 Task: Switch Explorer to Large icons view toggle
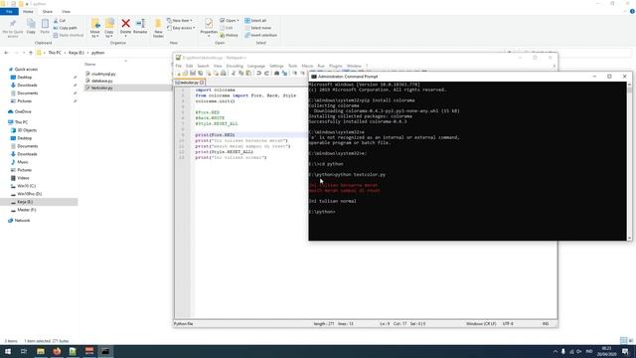(x=631, y=341)
